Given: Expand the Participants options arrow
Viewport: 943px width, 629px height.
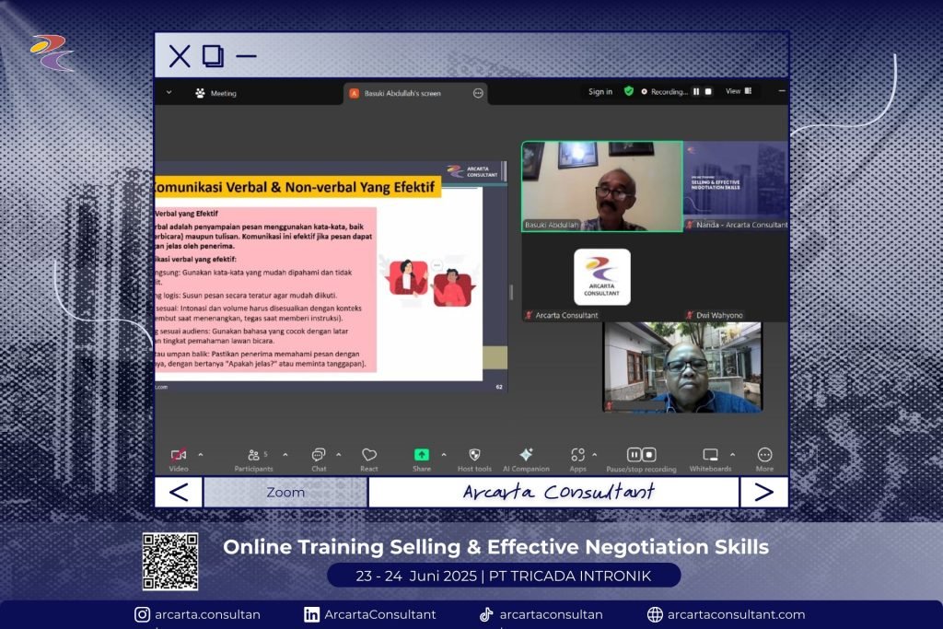Looking at the screenshot, I should pyautogui.click(x=285, y=454).
